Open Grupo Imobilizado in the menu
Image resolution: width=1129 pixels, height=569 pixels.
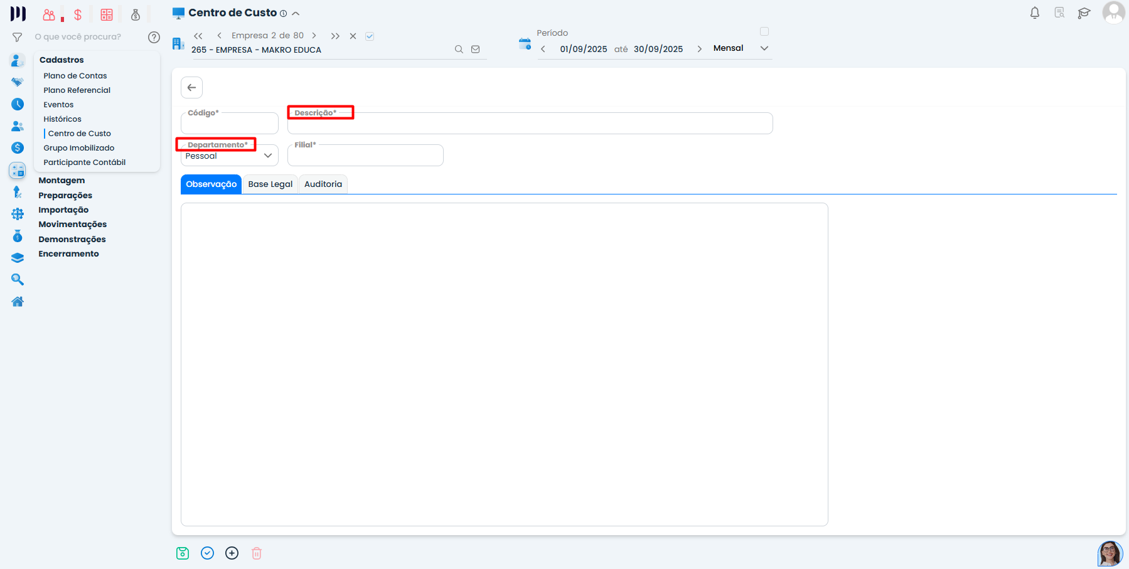[79, 148]
